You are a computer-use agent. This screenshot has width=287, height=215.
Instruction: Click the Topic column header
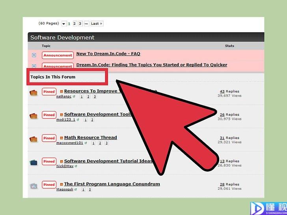(x=46, y=46)
